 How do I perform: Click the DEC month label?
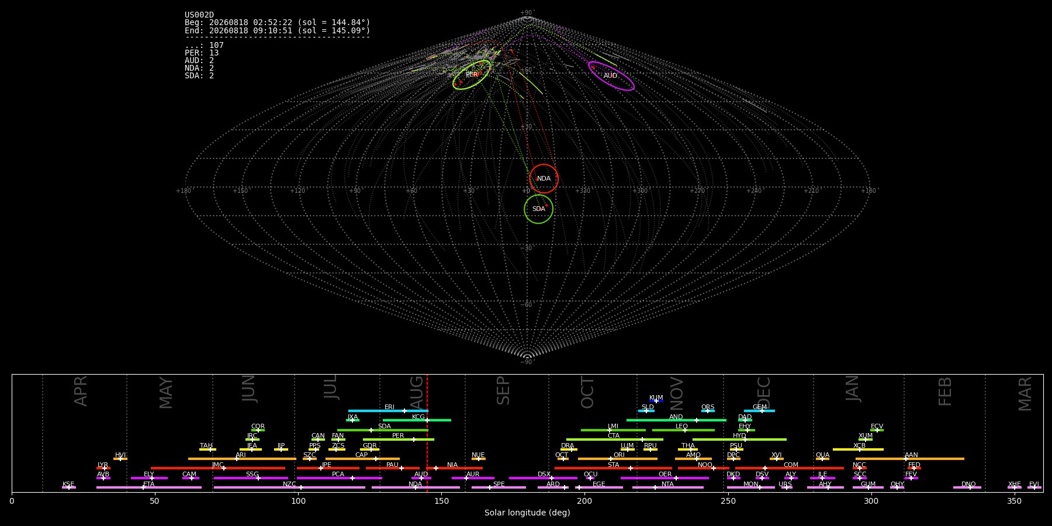coord(764,392)
